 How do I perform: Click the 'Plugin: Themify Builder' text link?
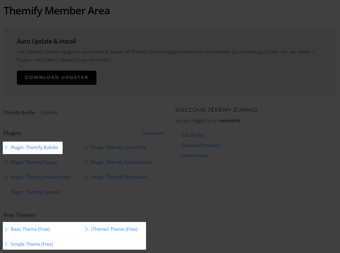35,147
